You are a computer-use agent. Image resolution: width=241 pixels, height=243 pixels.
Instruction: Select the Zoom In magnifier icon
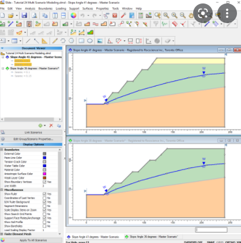(174, 16)
